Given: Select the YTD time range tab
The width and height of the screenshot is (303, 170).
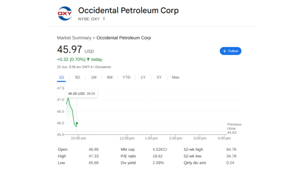Looking at the screenshot, I should [x=126, y=77].
